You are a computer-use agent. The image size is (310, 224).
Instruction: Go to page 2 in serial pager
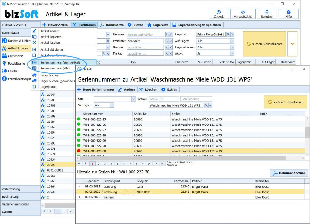(x=99, y=164)
